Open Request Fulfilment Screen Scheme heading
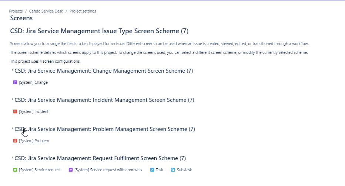 [100, 158]
